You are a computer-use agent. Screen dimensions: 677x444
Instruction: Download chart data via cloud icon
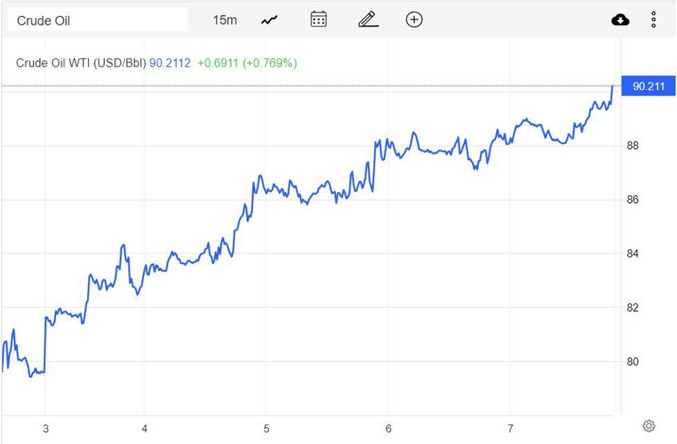tap(620, 20)
